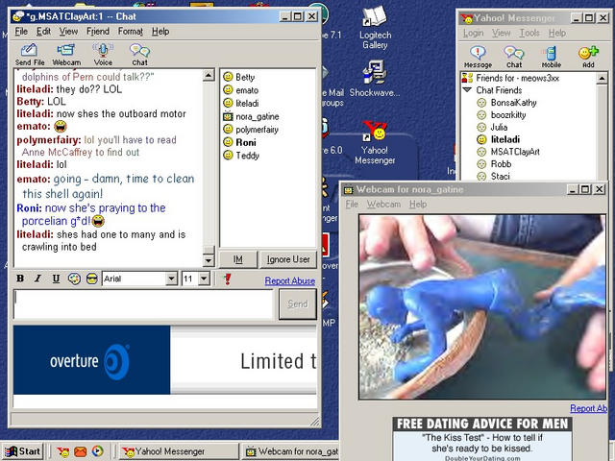Open Logitech Gallery desktop shortcut
The image size is (615, 461).
[x=376, y=27]
